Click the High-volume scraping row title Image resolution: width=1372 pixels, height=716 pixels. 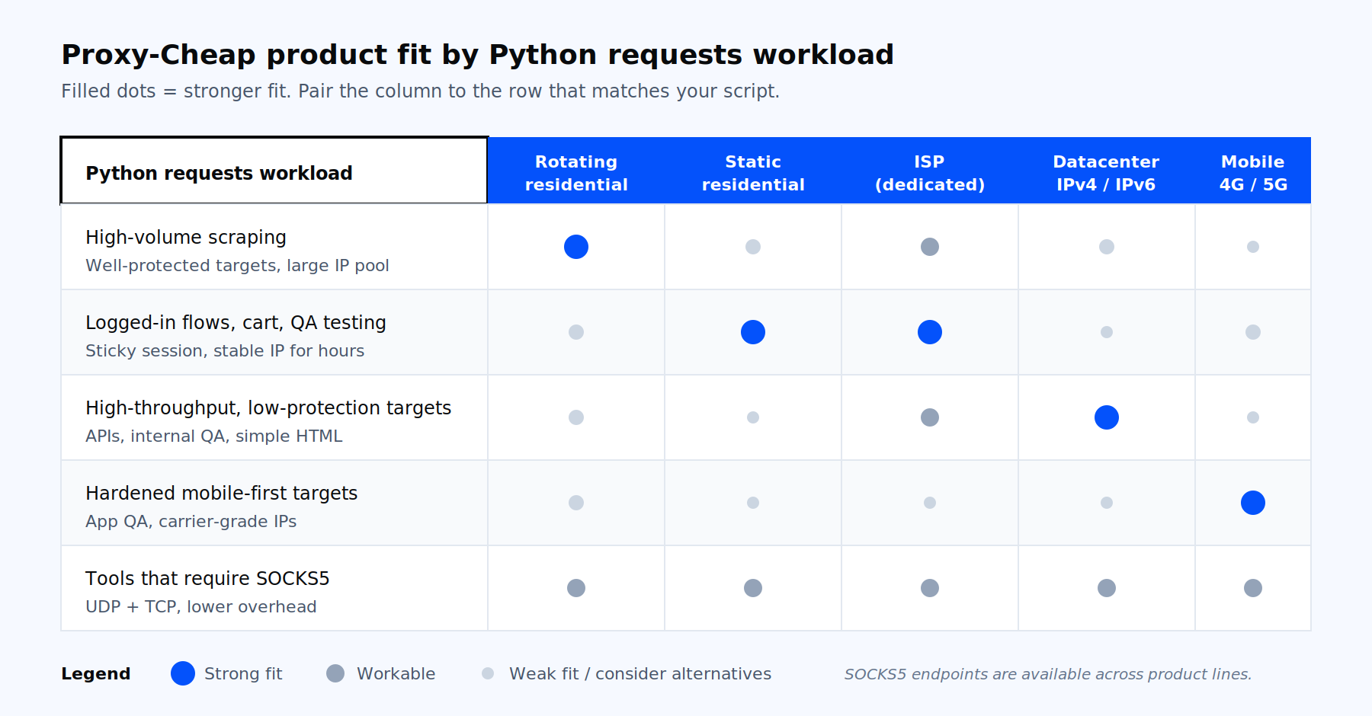click(186, 238)
